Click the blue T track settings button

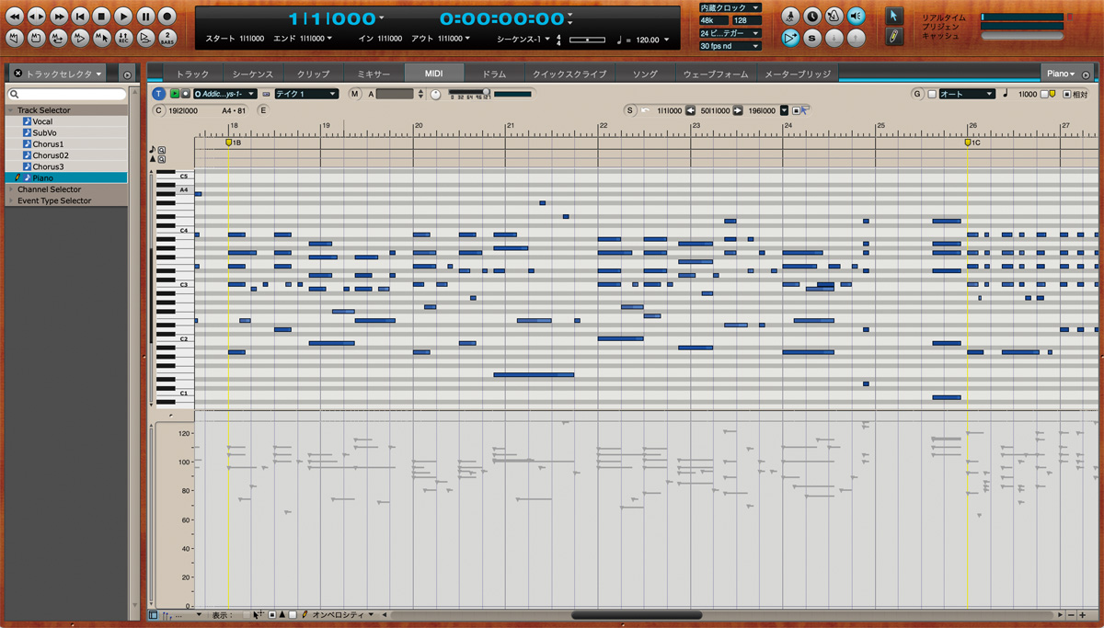pyautogui.click(x=158, y=94)
